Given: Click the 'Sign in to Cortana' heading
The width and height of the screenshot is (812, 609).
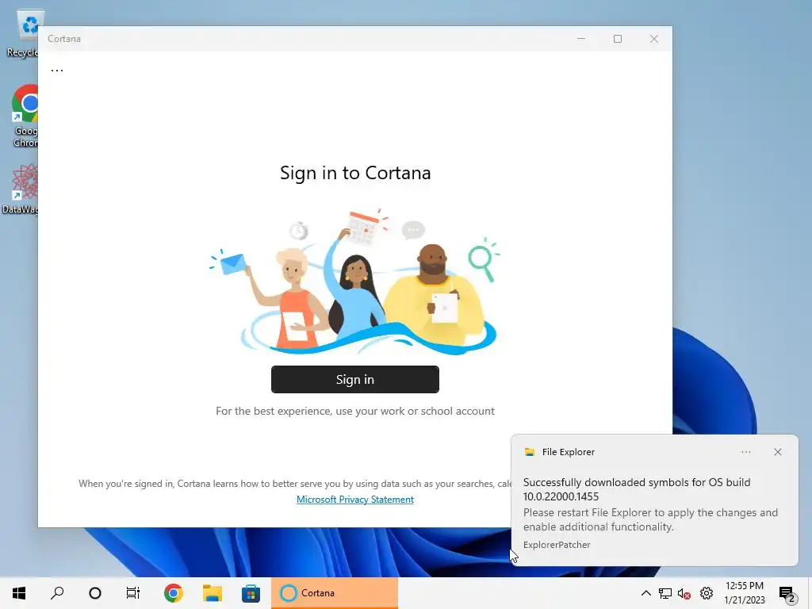Looking at the screenshot, I should [x=355, y=173].
